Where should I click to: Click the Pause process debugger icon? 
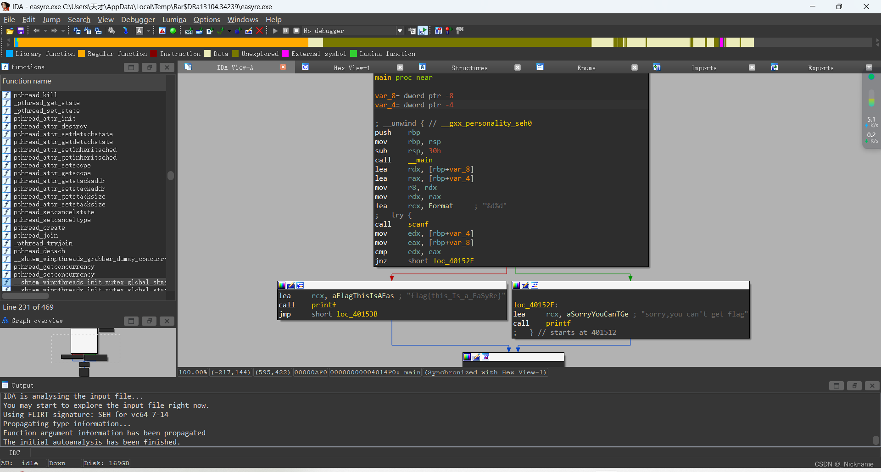coord(285,31)
